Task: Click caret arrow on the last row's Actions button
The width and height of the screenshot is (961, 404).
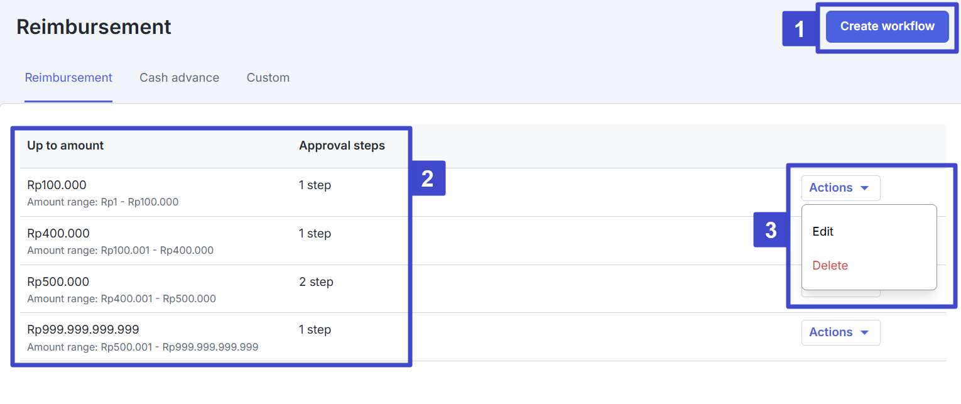Action: tap(864, 332)
